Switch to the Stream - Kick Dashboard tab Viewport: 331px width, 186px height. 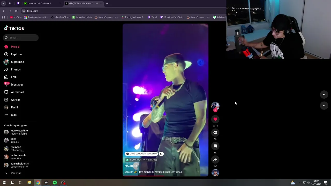click(42, 3)
